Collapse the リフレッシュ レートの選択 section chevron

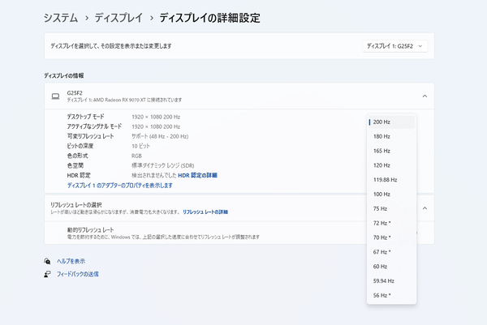point(425,208)
